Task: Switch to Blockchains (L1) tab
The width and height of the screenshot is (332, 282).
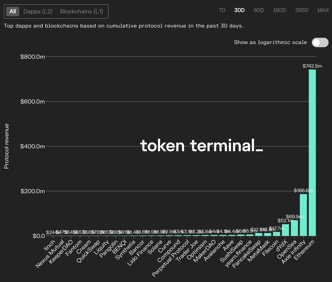Action: [x=81, y=12]
